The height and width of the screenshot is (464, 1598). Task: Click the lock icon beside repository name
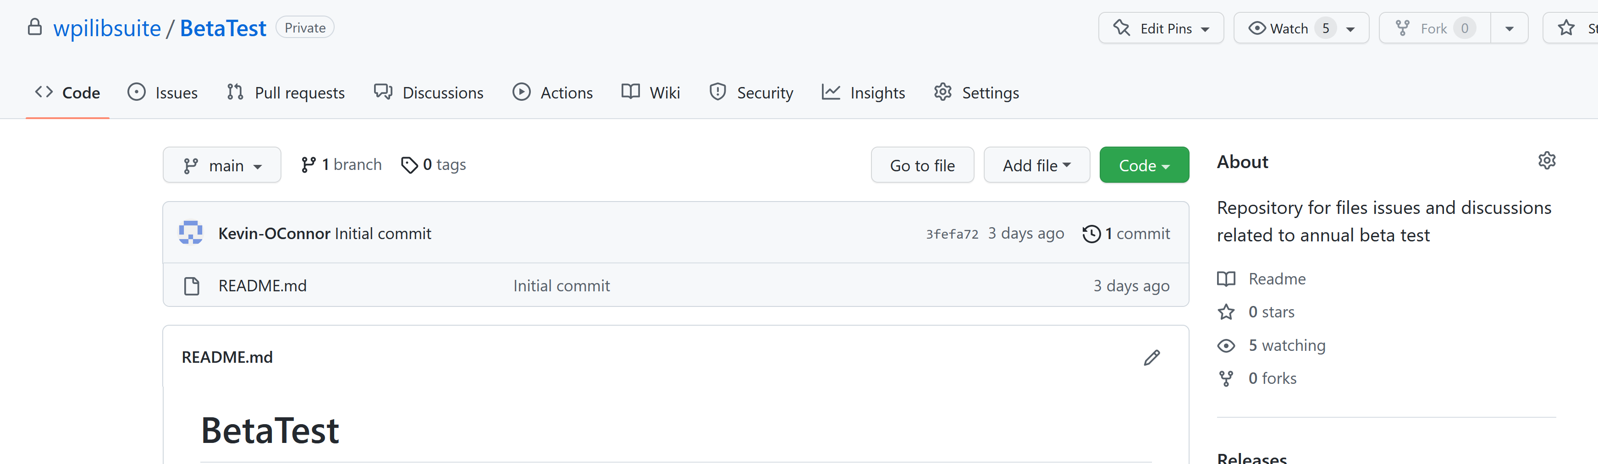pyautogui.click(x=35, y=27)
